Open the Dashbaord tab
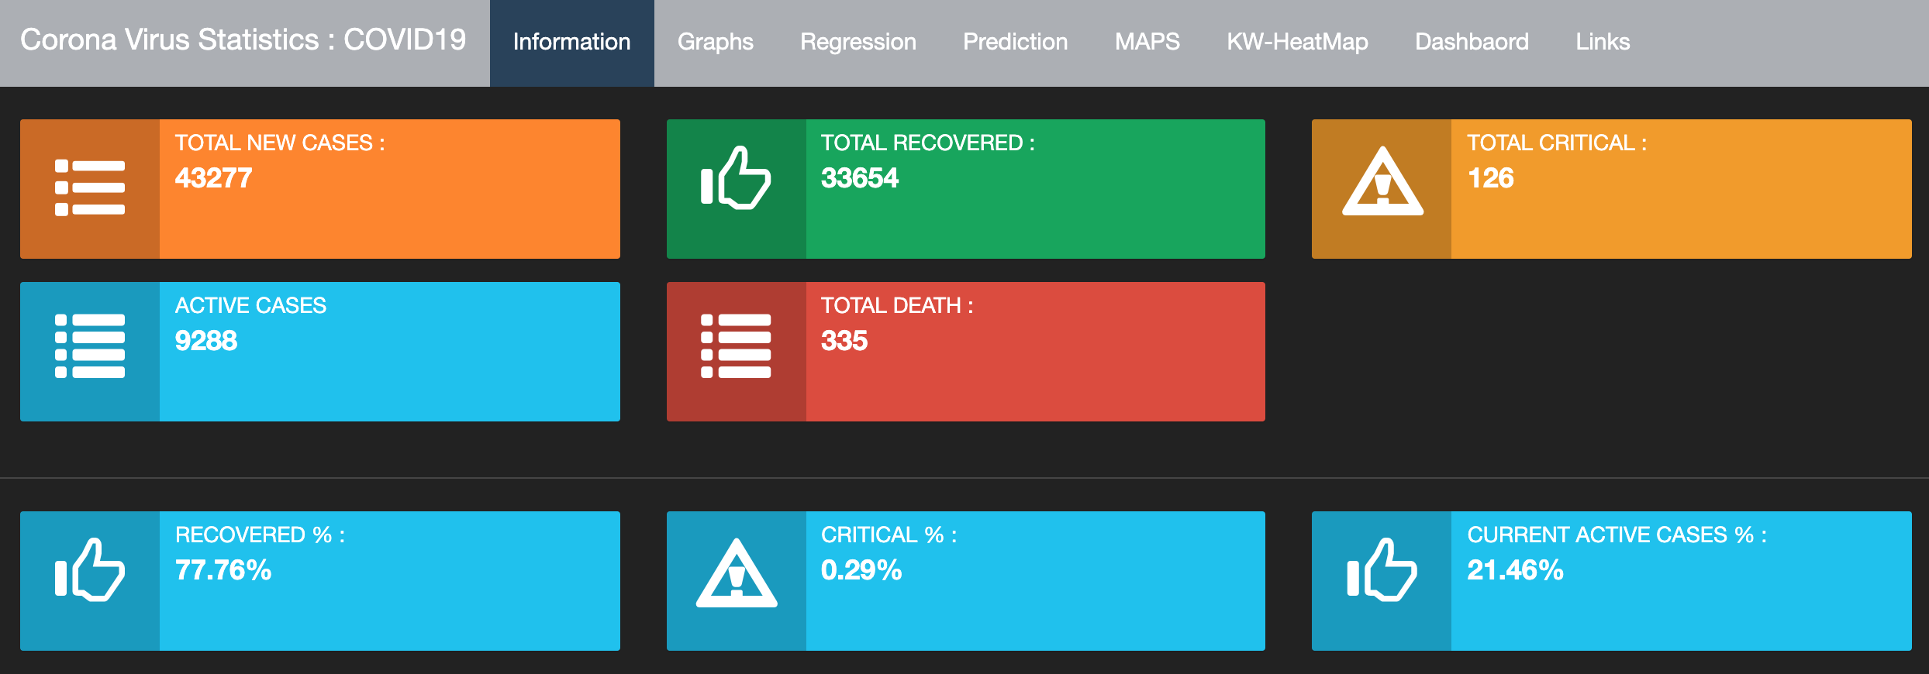 point(1472,42)
